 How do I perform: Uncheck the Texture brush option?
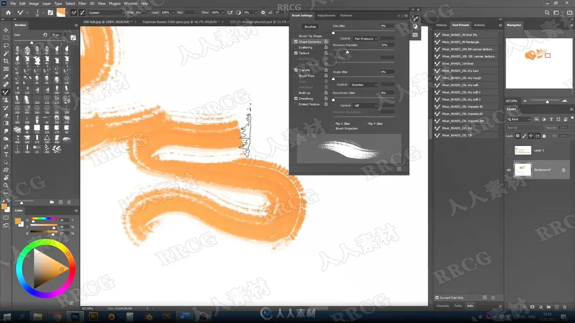[x=296, y=53]
